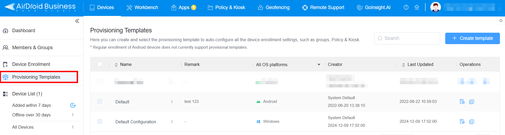Switch to the Workbench tab

pos(142,7)
